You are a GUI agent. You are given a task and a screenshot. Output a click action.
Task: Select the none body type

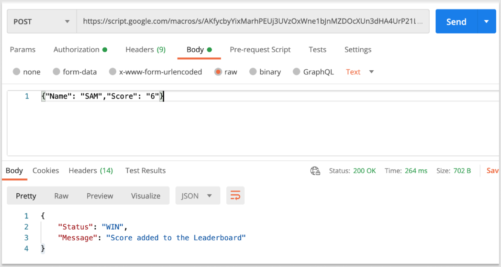click(x=27, y=71)
